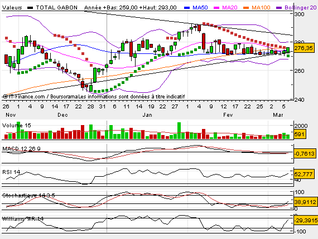The image size is (318, 239).
Task: Click the Stochastique value tag 38,9112
Action: coord(305,202)
